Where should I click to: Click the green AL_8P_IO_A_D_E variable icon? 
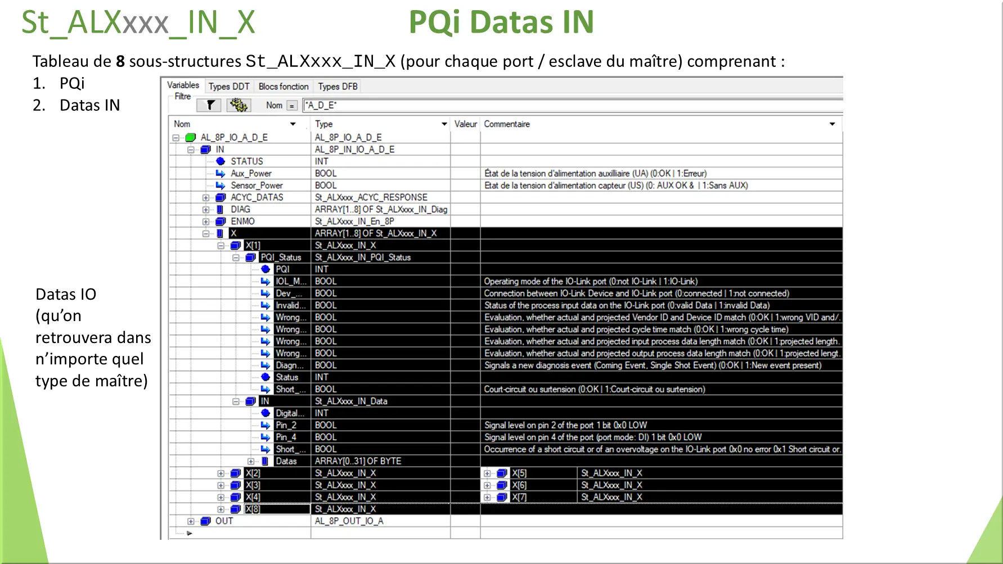191,137
